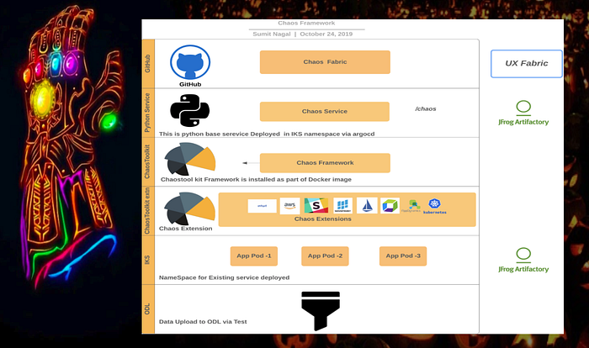Click the IKS swimlane label
The width and height of the screenshot is (589, 348).
tap(147, 260)
